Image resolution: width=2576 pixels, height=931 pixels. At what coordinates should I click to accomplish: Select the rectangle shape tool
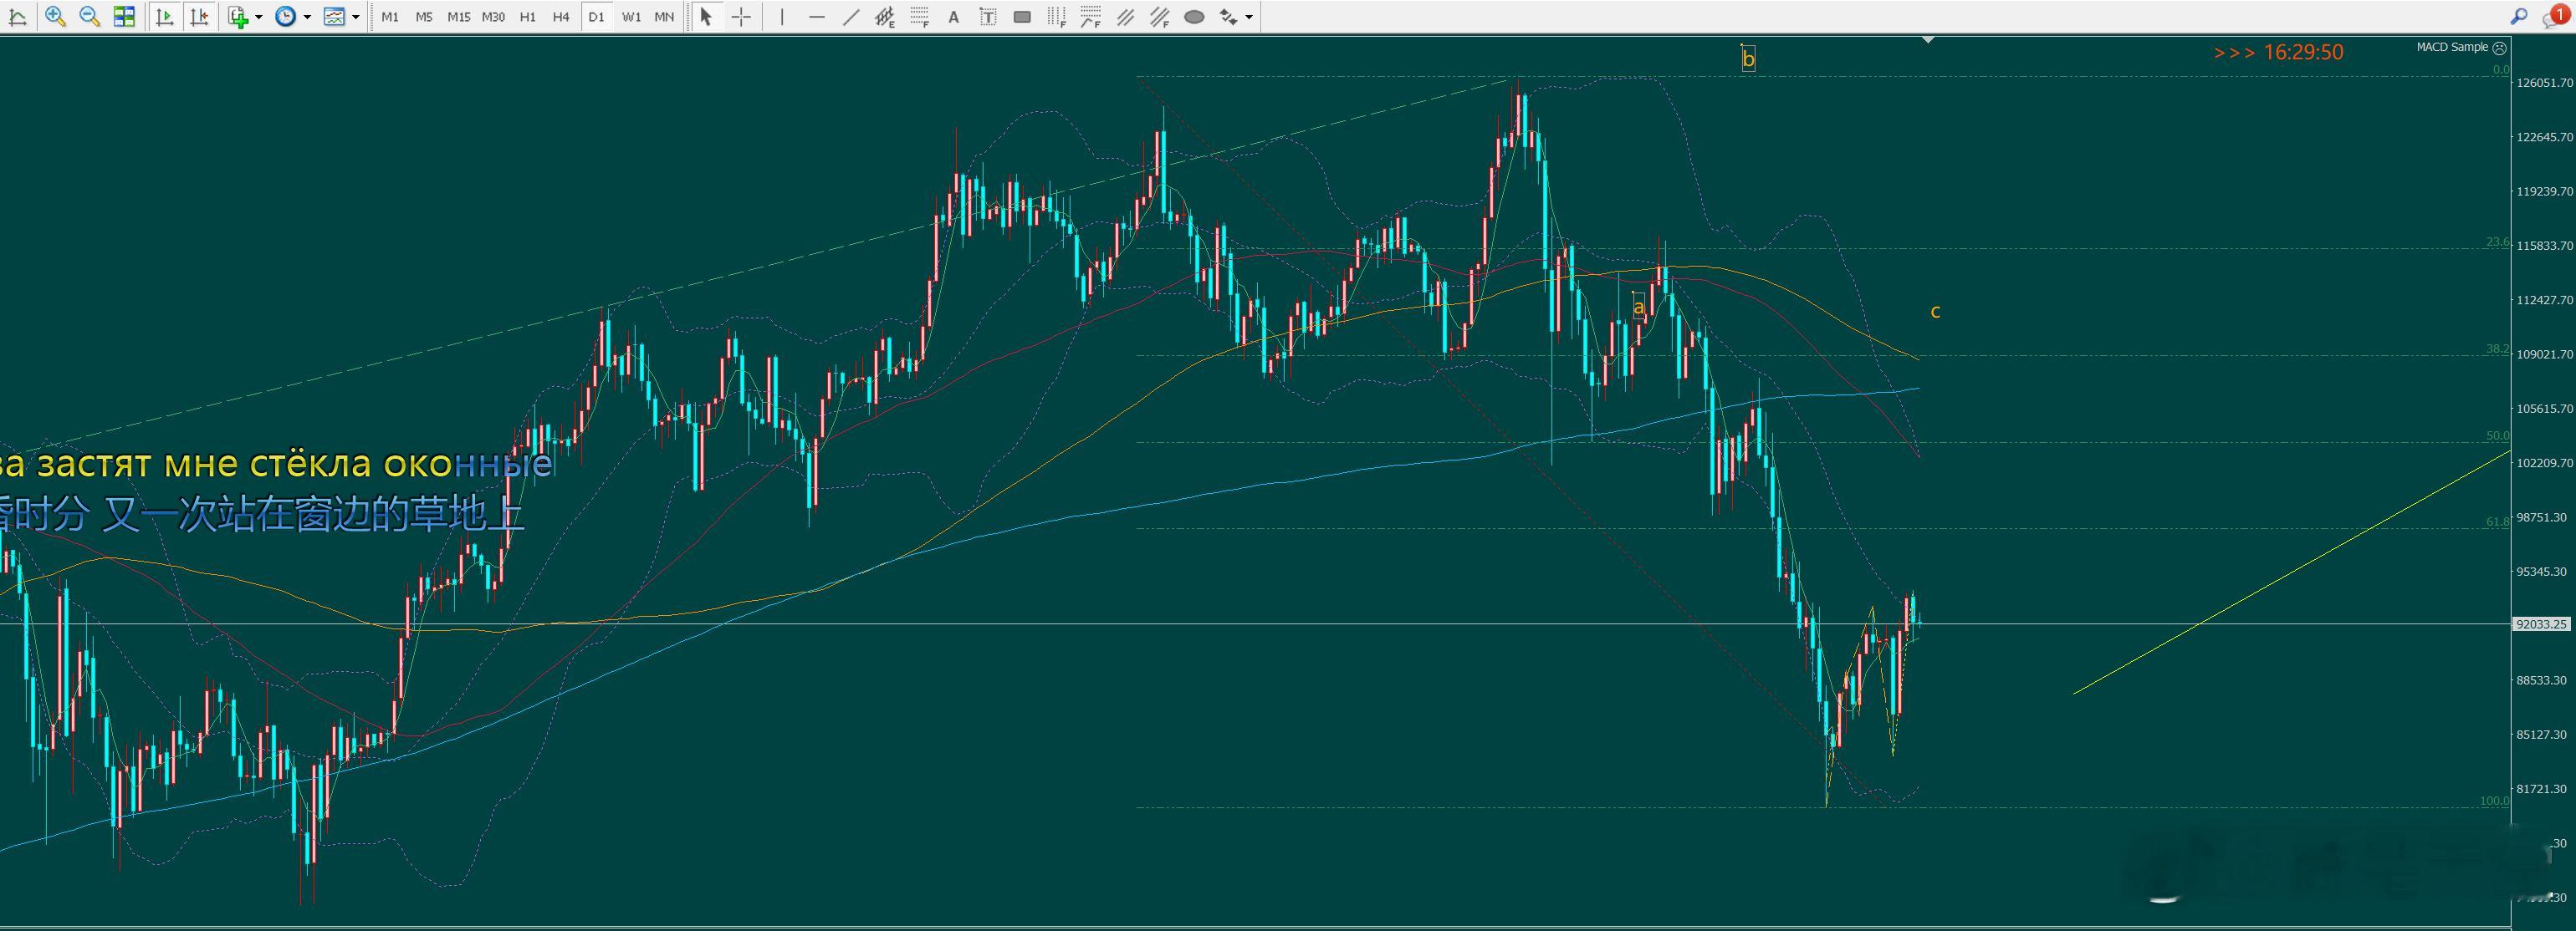click(1022, 17)
